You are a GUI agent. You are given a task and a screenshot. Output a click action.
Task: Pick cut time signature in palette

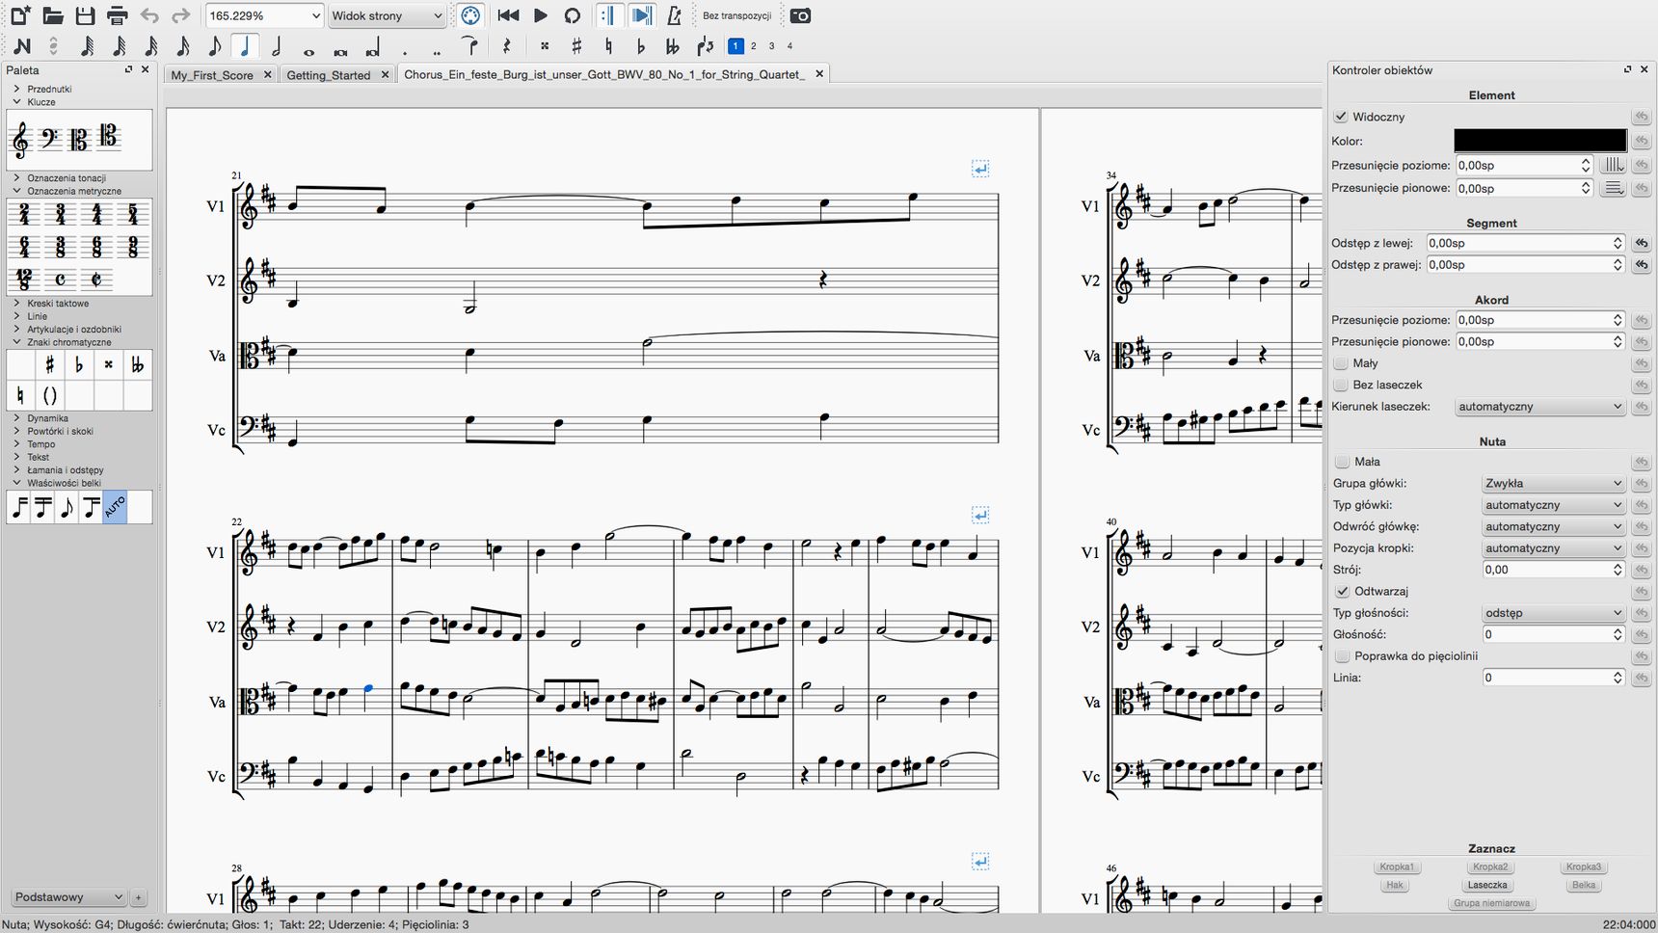(x=96, y=280)
